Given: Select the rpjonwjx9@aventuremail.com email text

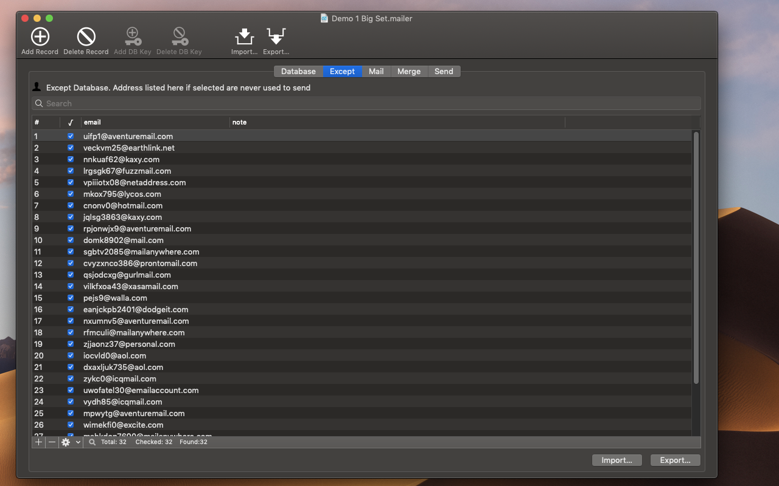Looking at the screenshot, I should pos(137,228).
